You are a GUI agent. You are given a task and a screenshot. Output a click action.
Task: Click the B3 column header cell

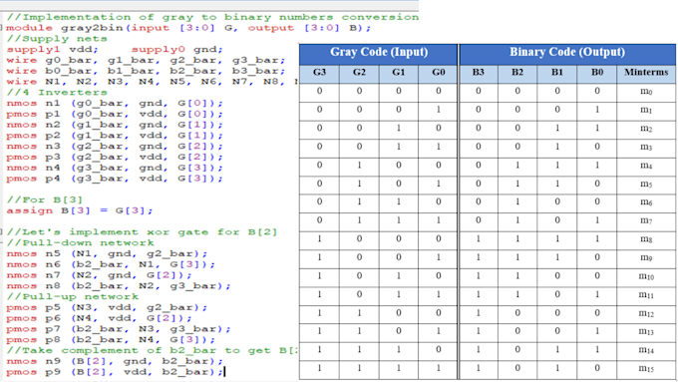click(x=479, y=73)
